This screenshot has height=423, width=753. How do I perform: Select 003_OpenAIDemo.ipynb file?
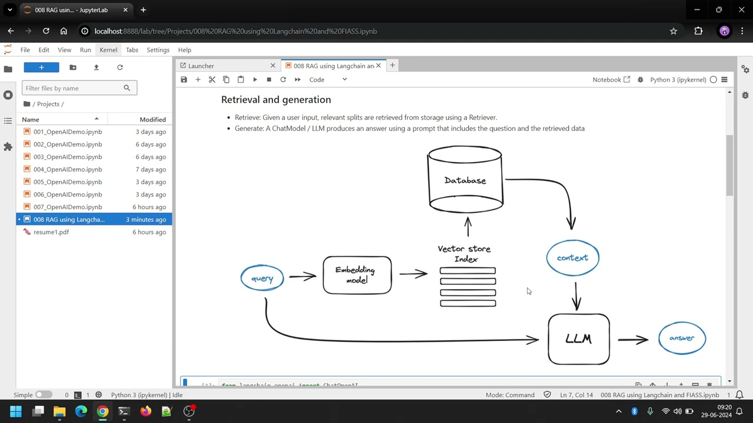click(94, 157)
